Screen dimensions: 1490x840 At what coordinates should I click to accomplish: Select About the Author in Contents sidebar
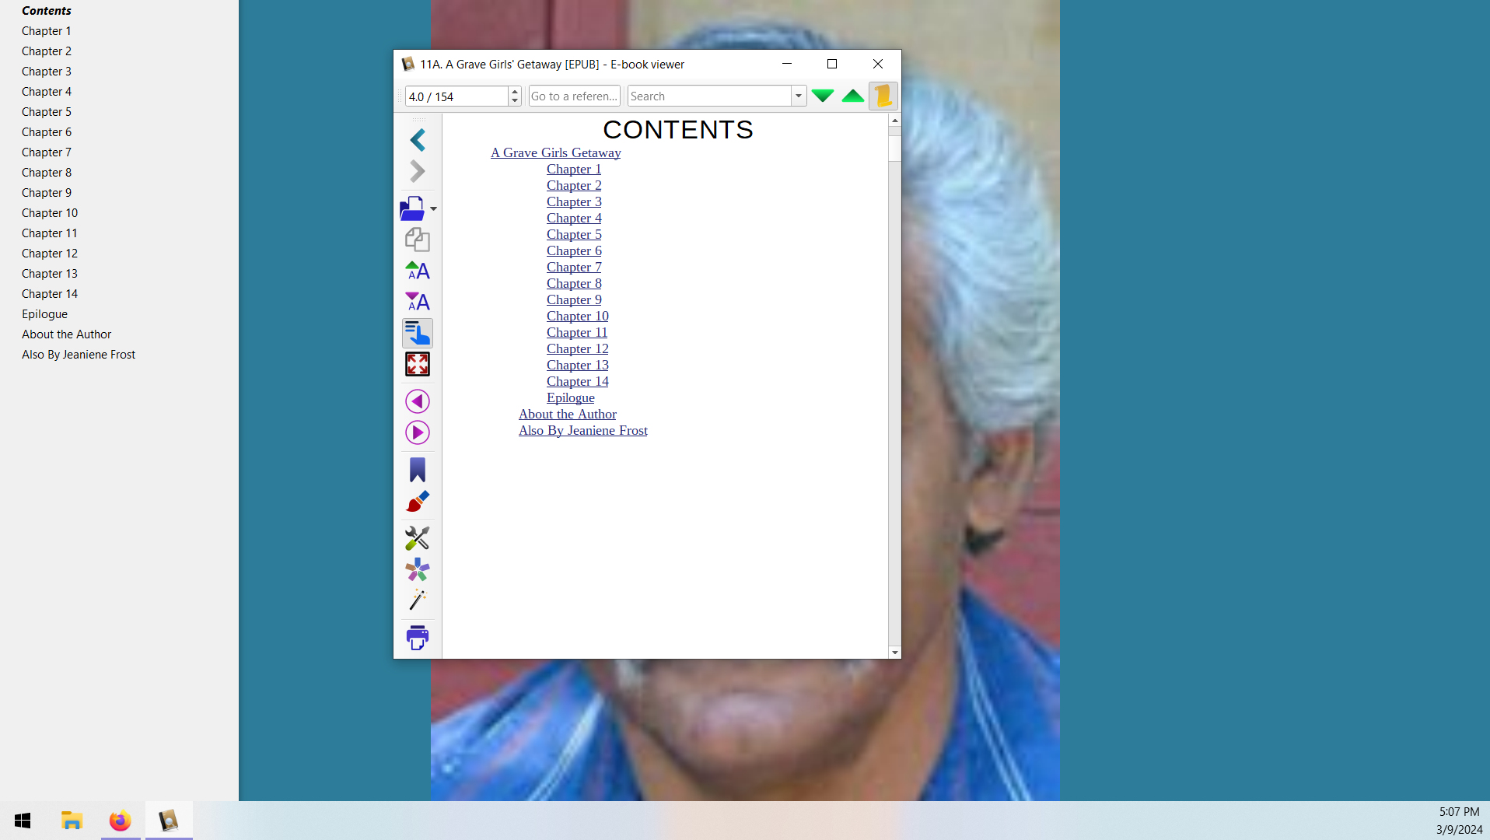click(x=67, y=334)
